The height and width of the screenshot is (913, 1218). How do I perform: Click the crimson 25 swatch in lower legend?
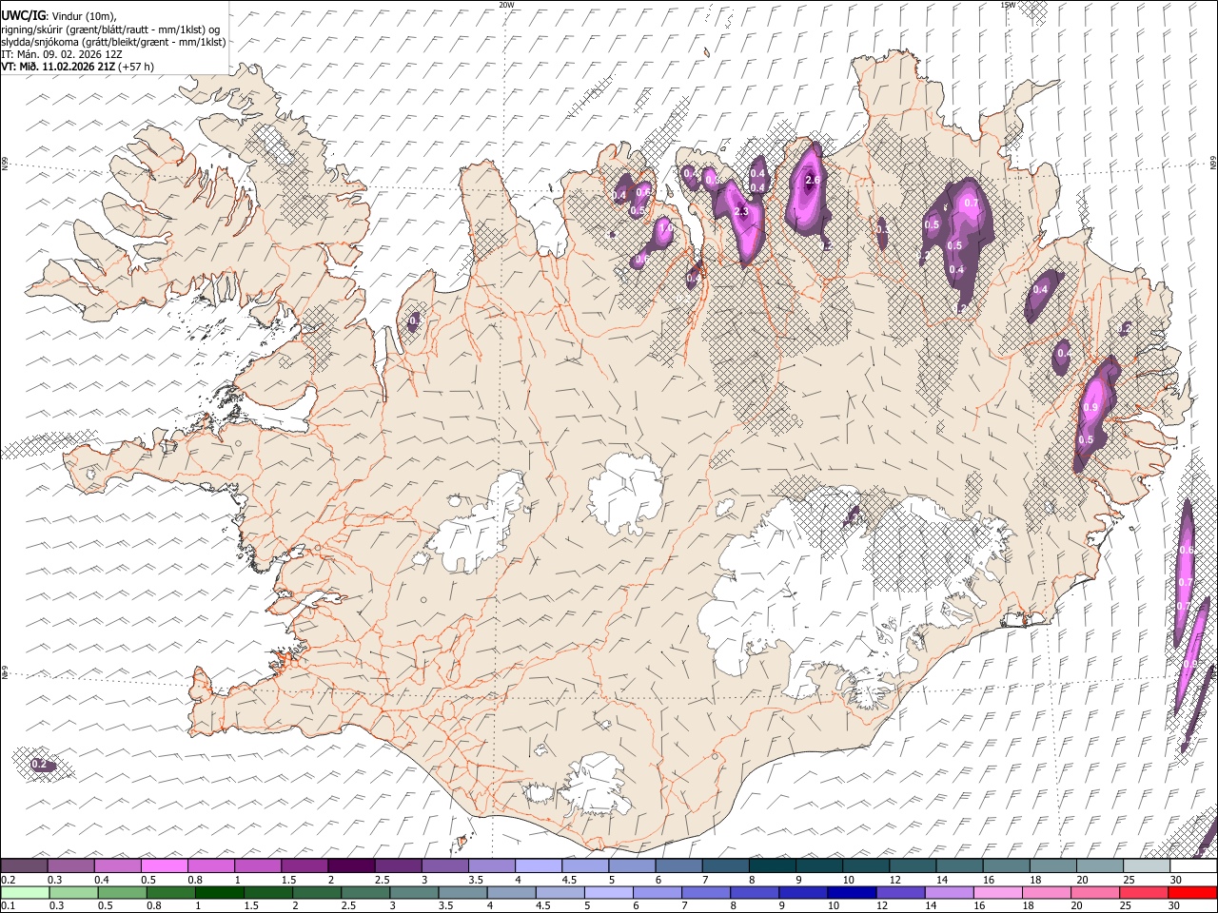[x=1144, y=892]
